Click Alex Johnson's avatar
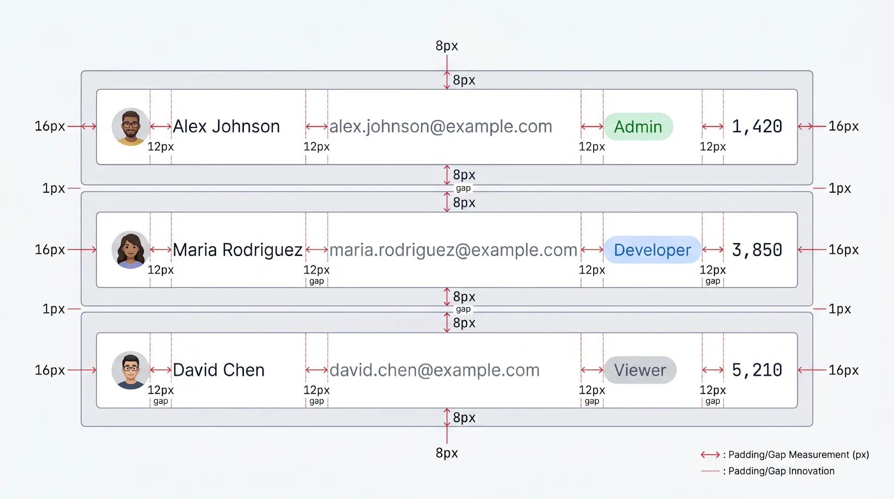Viewport: 894px width, 499px height. [131, 127]
